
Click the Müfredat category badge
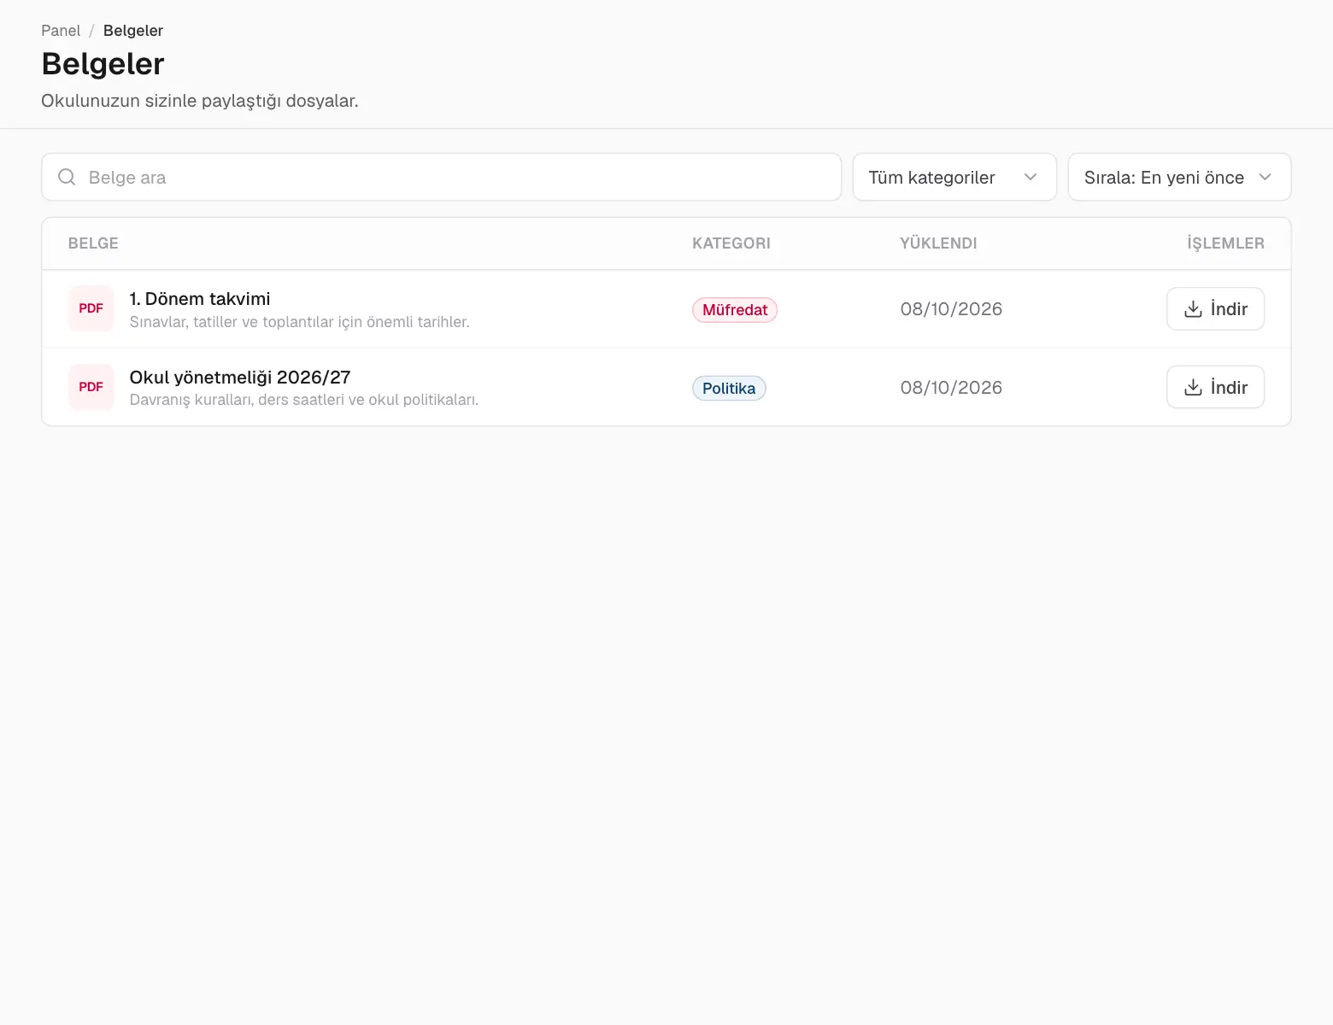[735, 310]
